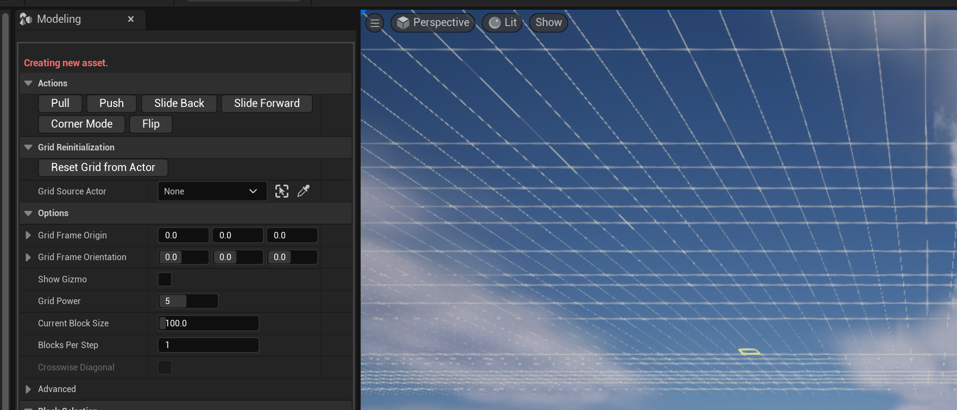This screenshot has width=957, height=410.
Task: Click Grid Frame Origin X value field
Action: coord(184,235)
